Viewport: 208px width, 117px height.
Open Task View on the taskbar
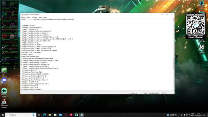coord(39,115)
